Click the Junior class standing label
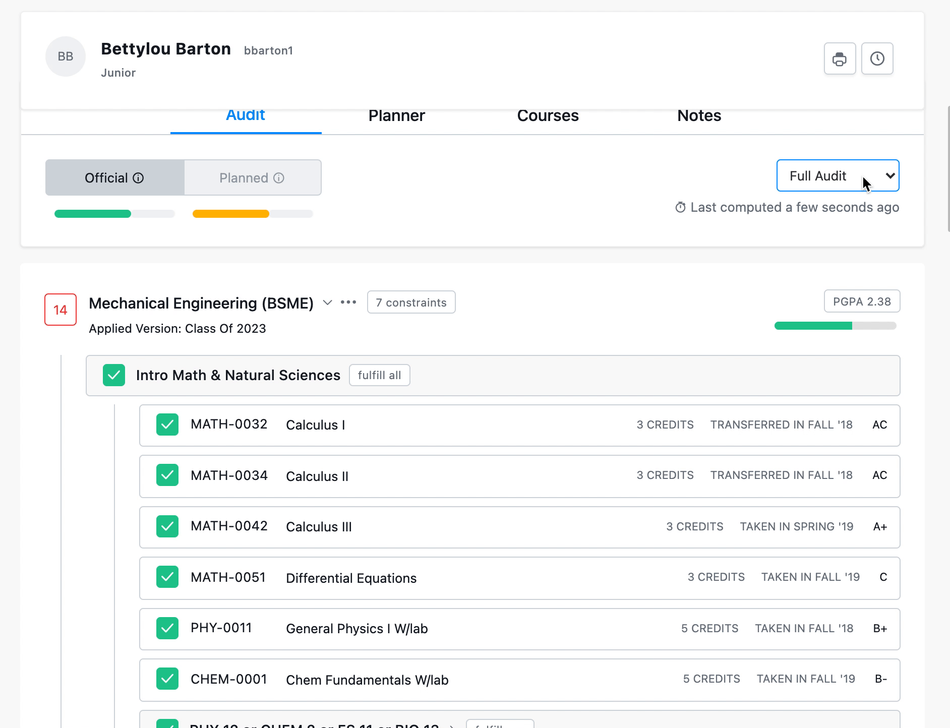The image size is (950, 728). click(118, 73)
